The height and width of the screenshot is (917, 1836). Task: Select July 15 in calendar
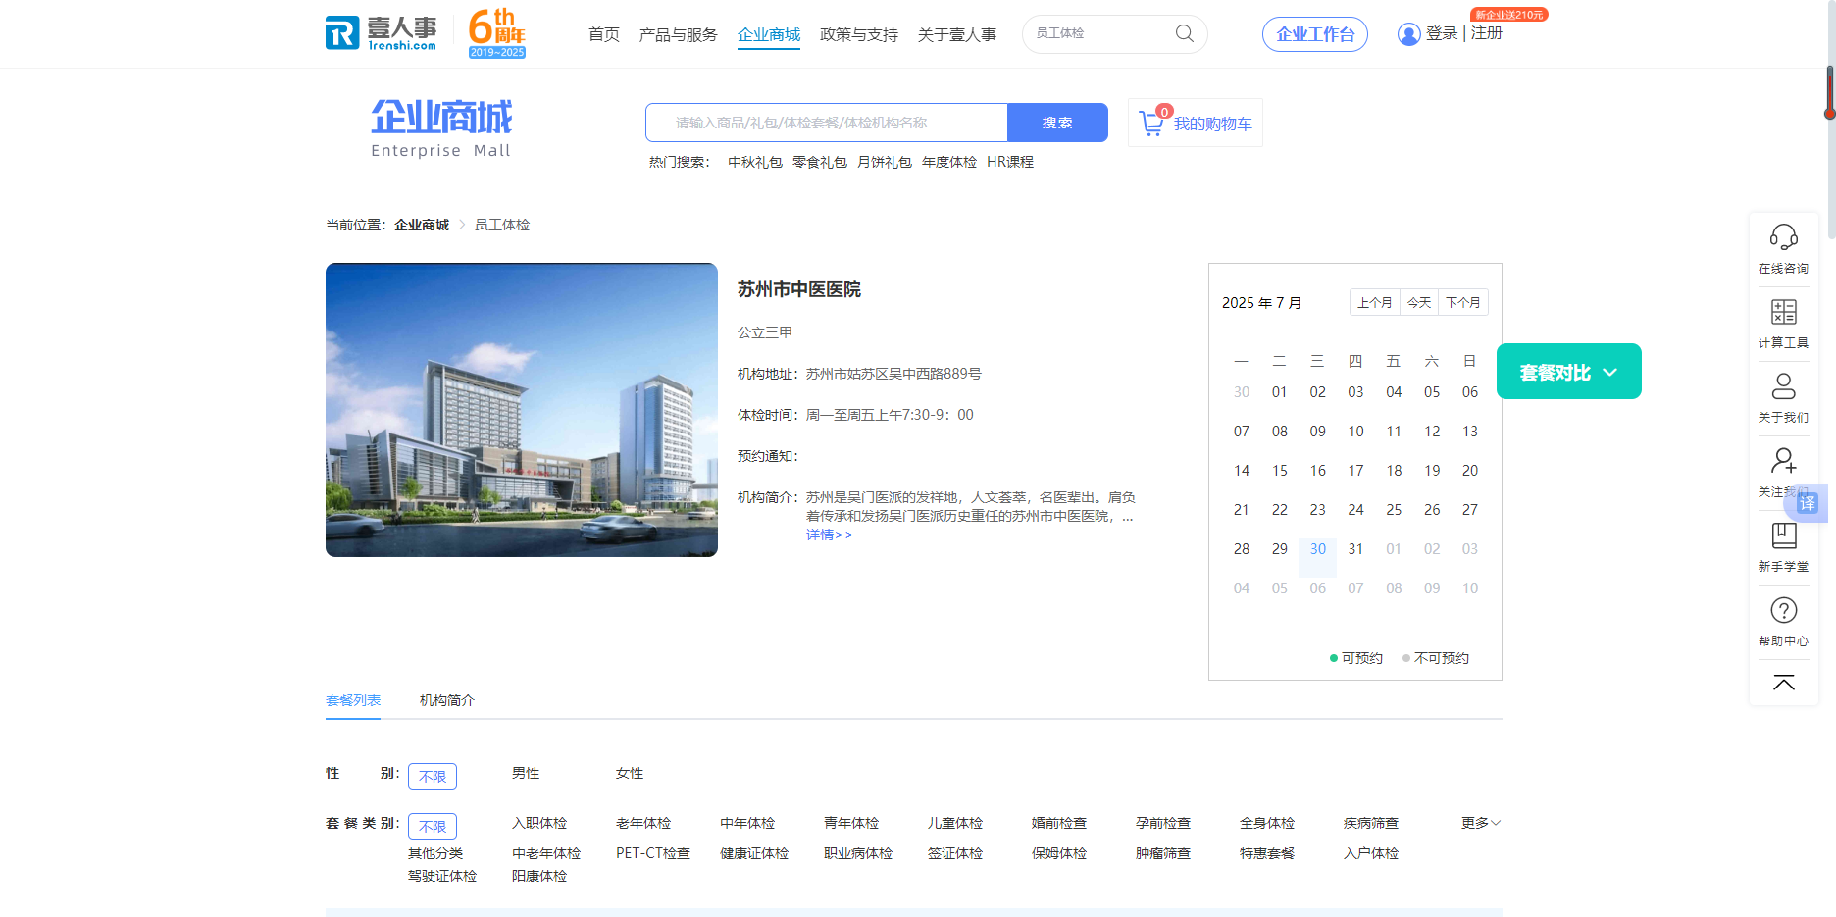click(1280, 471)
